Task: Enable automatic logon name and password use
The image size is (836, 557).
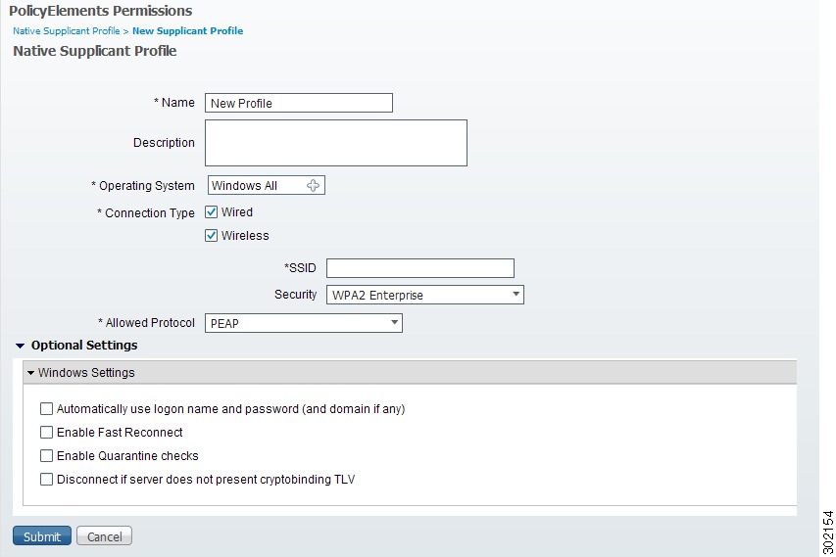Action: (x=46, y=408)
